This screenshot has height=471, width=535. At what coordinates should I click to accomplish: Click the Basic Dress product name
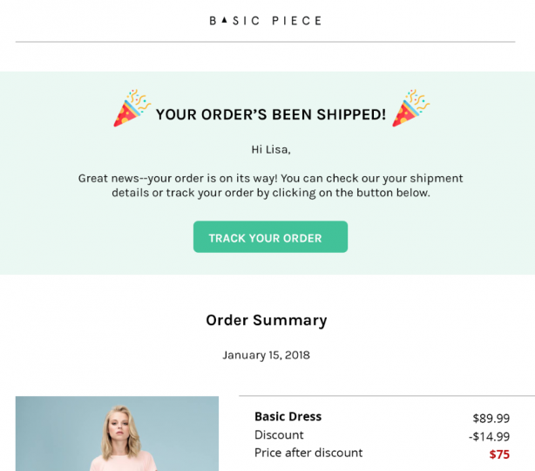tap(288, 417)
